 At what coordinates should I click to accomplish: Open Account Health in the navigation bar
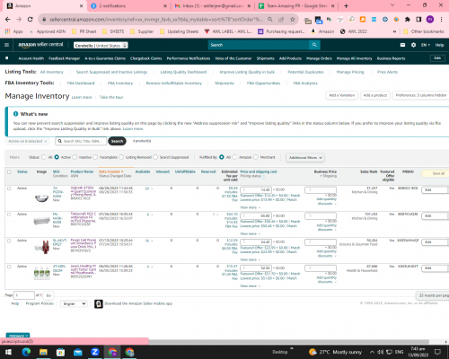click(x=31, y=58)
